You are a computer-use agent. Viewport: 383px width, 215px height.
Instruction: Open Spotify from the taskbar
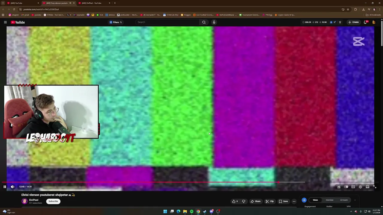click(x=191, y=211)
